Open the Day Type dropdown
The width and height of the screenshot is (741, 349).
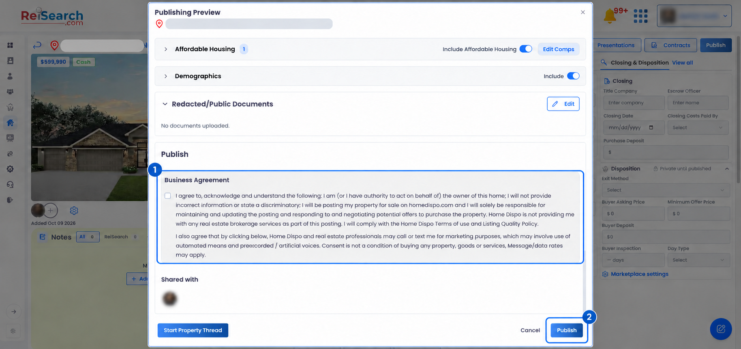click(698, 260)
